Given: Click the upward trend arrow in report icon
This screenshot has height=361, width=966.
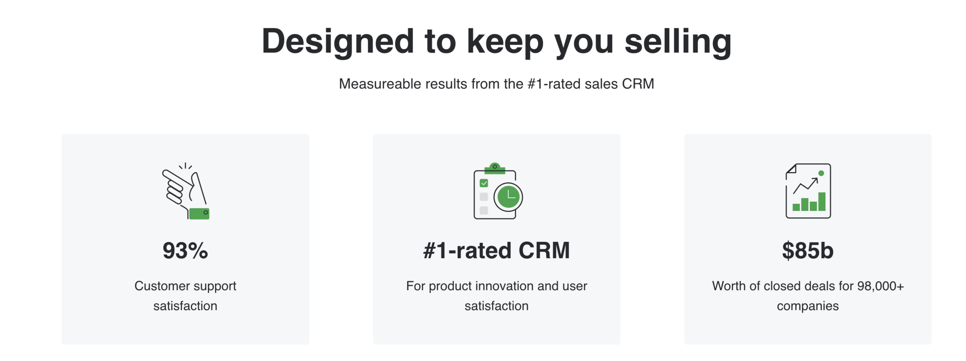Looking at the screenshot, I should [x=805, y=186].
